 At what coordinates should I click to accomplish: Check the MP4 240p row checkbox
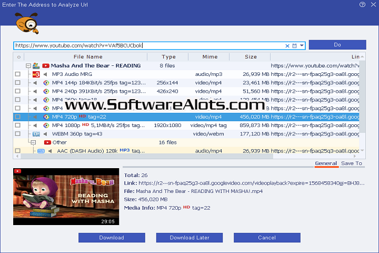[18, 91]
